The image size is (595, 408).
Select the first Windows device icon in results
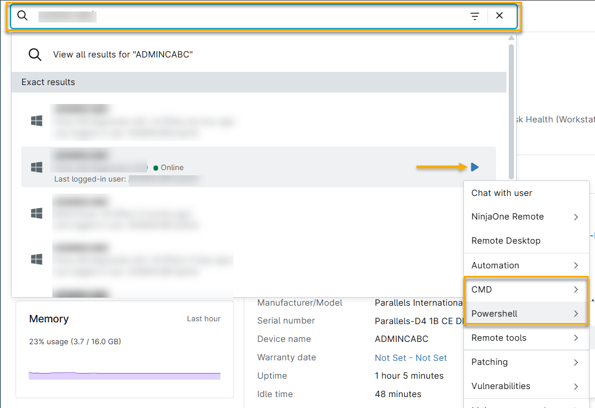[36, 121]
